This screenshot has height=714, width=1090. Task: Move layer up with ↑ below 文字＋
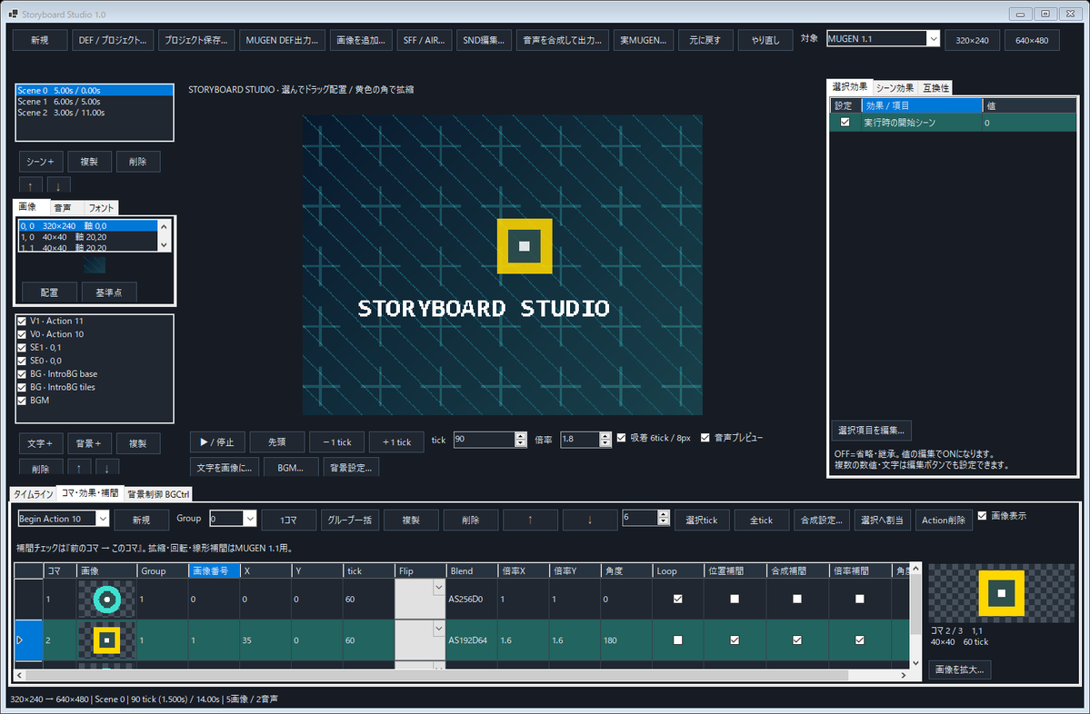[79, 468]
